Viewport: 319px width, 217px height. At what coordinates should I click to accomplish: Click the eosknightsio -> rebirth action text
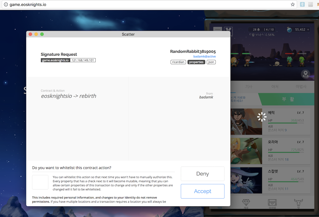tap(69, 96)
